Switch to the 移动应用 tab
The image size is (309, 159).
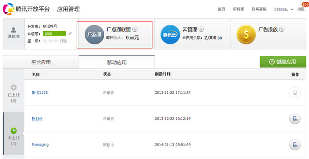tap(117, 62)
